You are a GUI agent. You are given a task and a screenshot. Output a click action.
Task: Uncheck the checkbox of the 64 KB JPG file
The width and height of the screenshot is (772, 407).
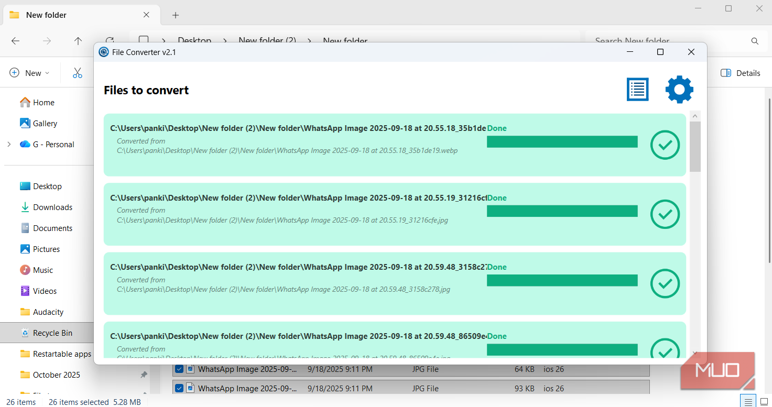coord(179,369)
